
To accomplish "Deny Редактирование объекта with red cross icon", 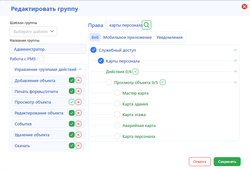I will click(79, 113).
